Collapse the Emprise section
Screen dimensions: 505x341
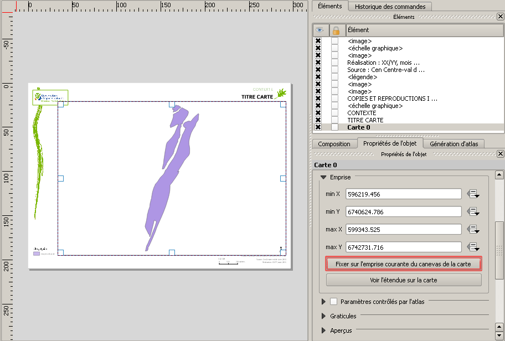pyautogui.click(x=323, y=177)
